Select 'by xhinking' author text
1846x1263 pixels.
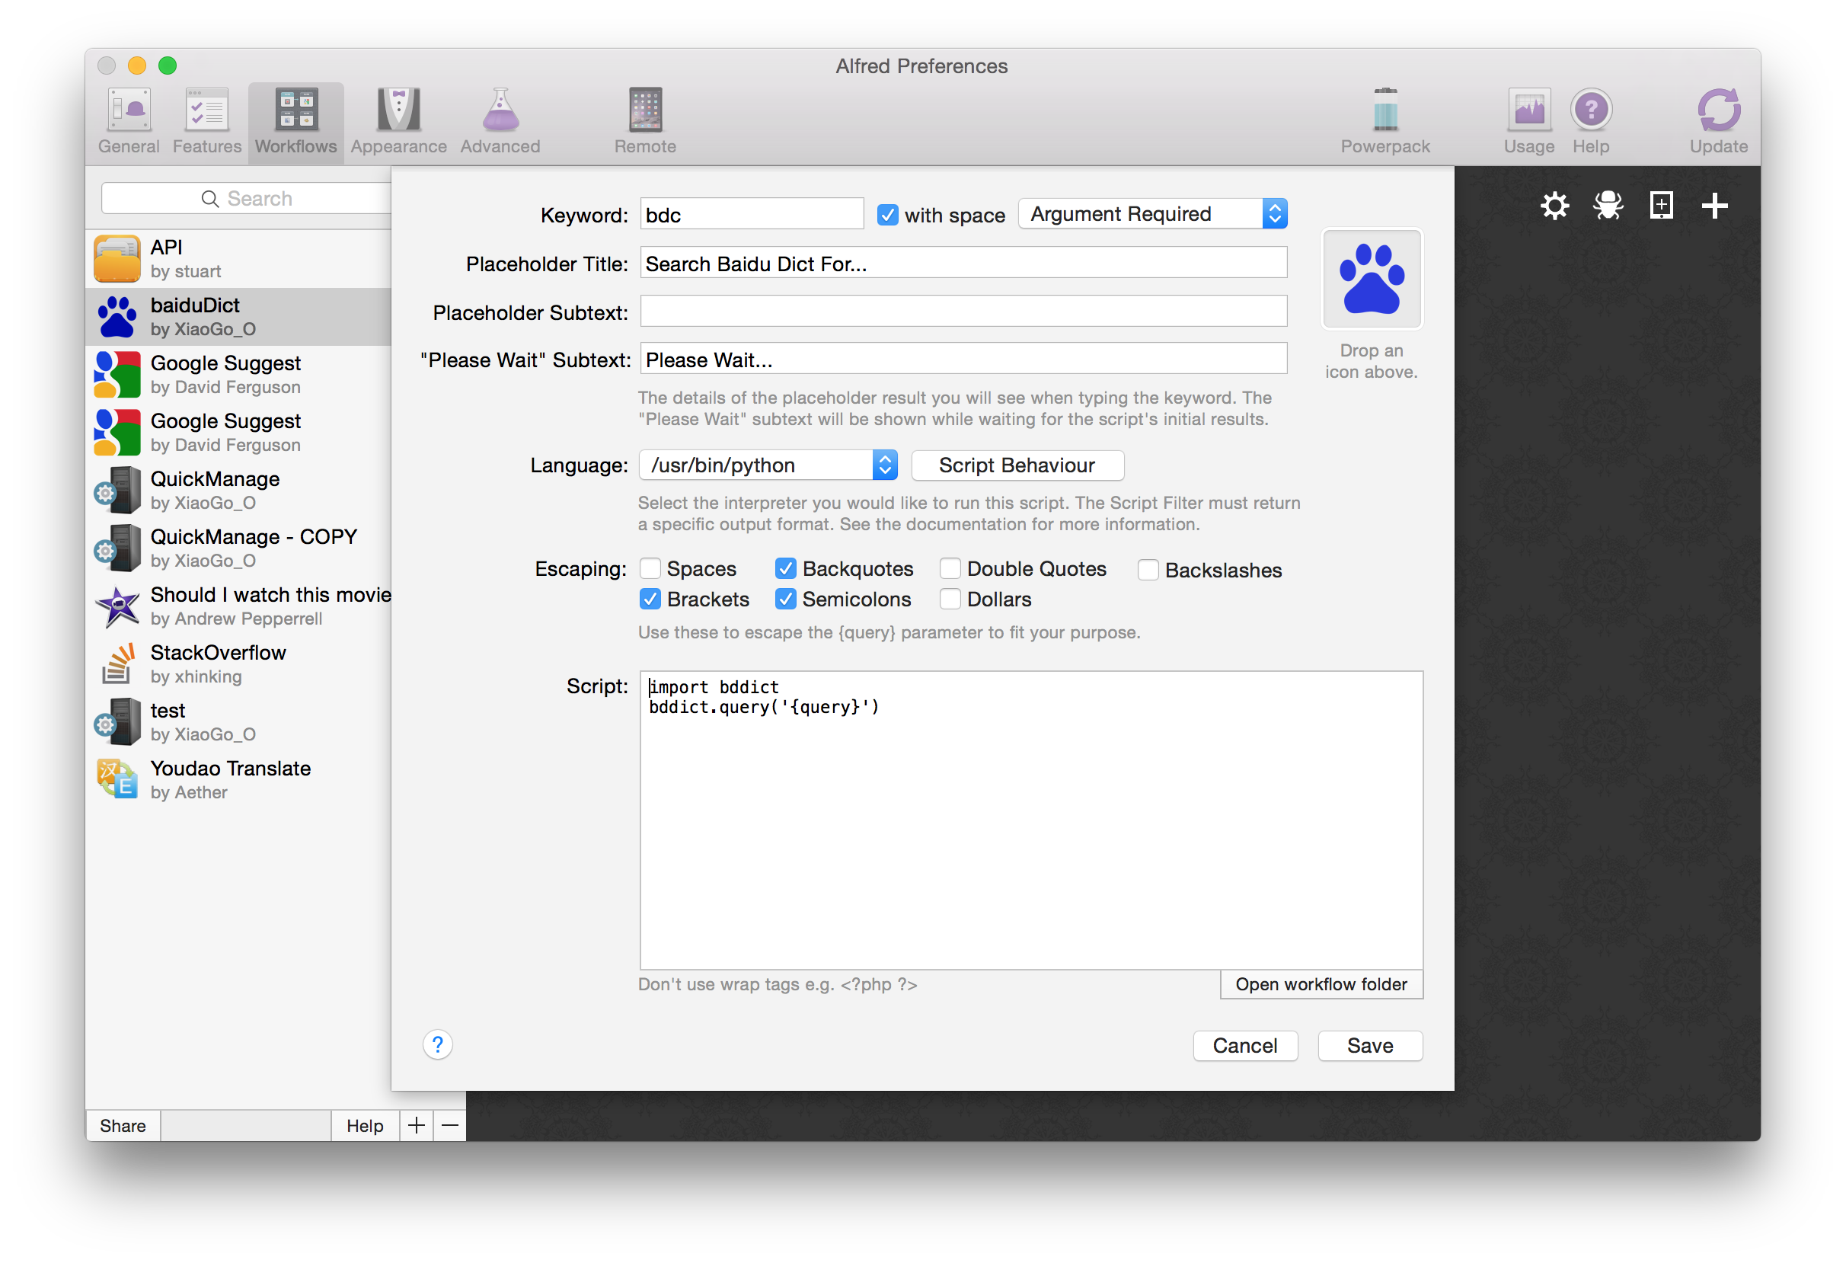point(196,676)
